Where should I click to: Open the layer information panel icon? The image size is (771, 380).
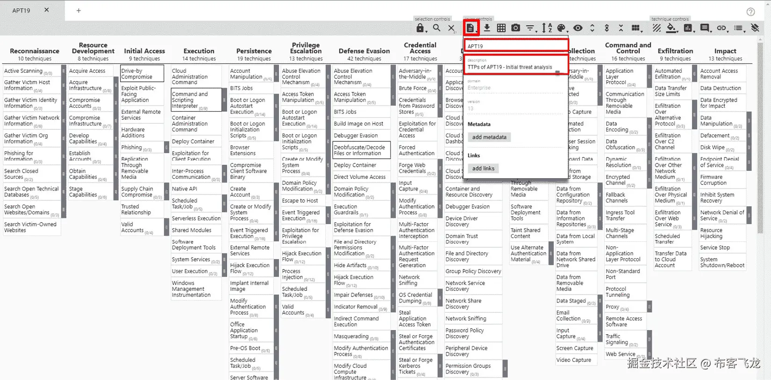point(471,28)
